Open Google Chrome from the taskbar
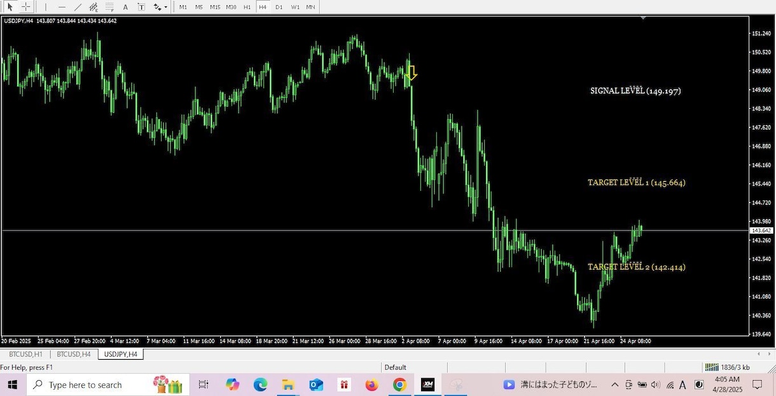The height and width of the screenshot is (396, 776). [x=399, y=385]
